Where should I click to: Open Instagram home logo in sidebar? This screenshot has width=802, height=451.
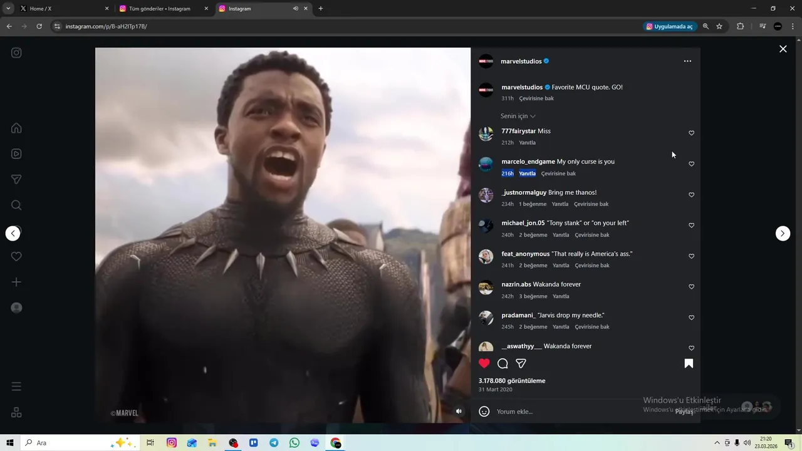(16, 53)
